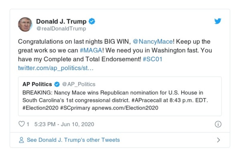Click the heart like icon
The image size is (239, 157).
[22, 124]
